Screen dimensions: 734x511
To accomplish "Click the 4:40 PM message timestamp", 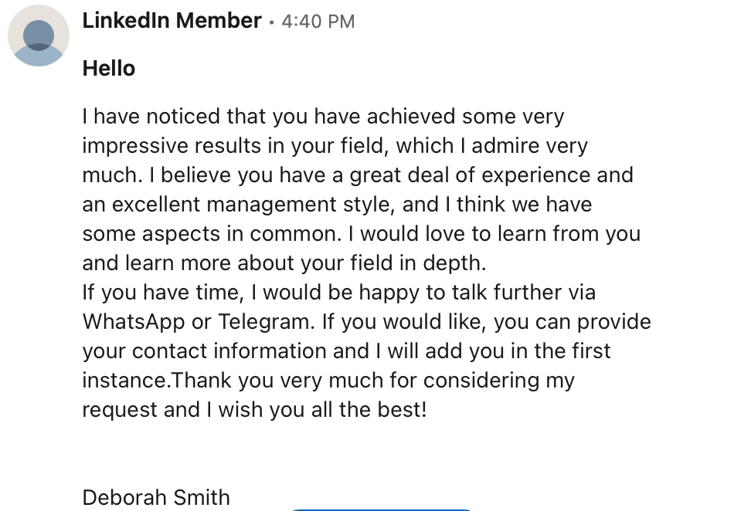I will (x=318, y=22).
